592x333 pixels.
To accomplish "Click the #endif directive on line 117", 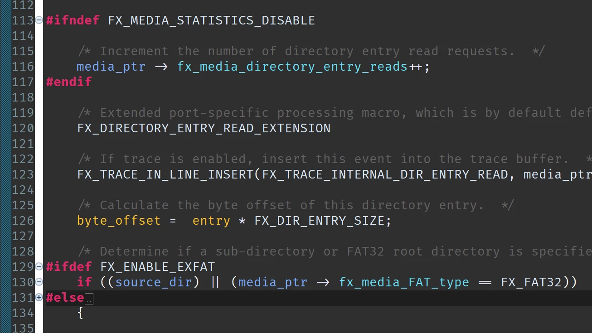I will [x=69, y=82].
